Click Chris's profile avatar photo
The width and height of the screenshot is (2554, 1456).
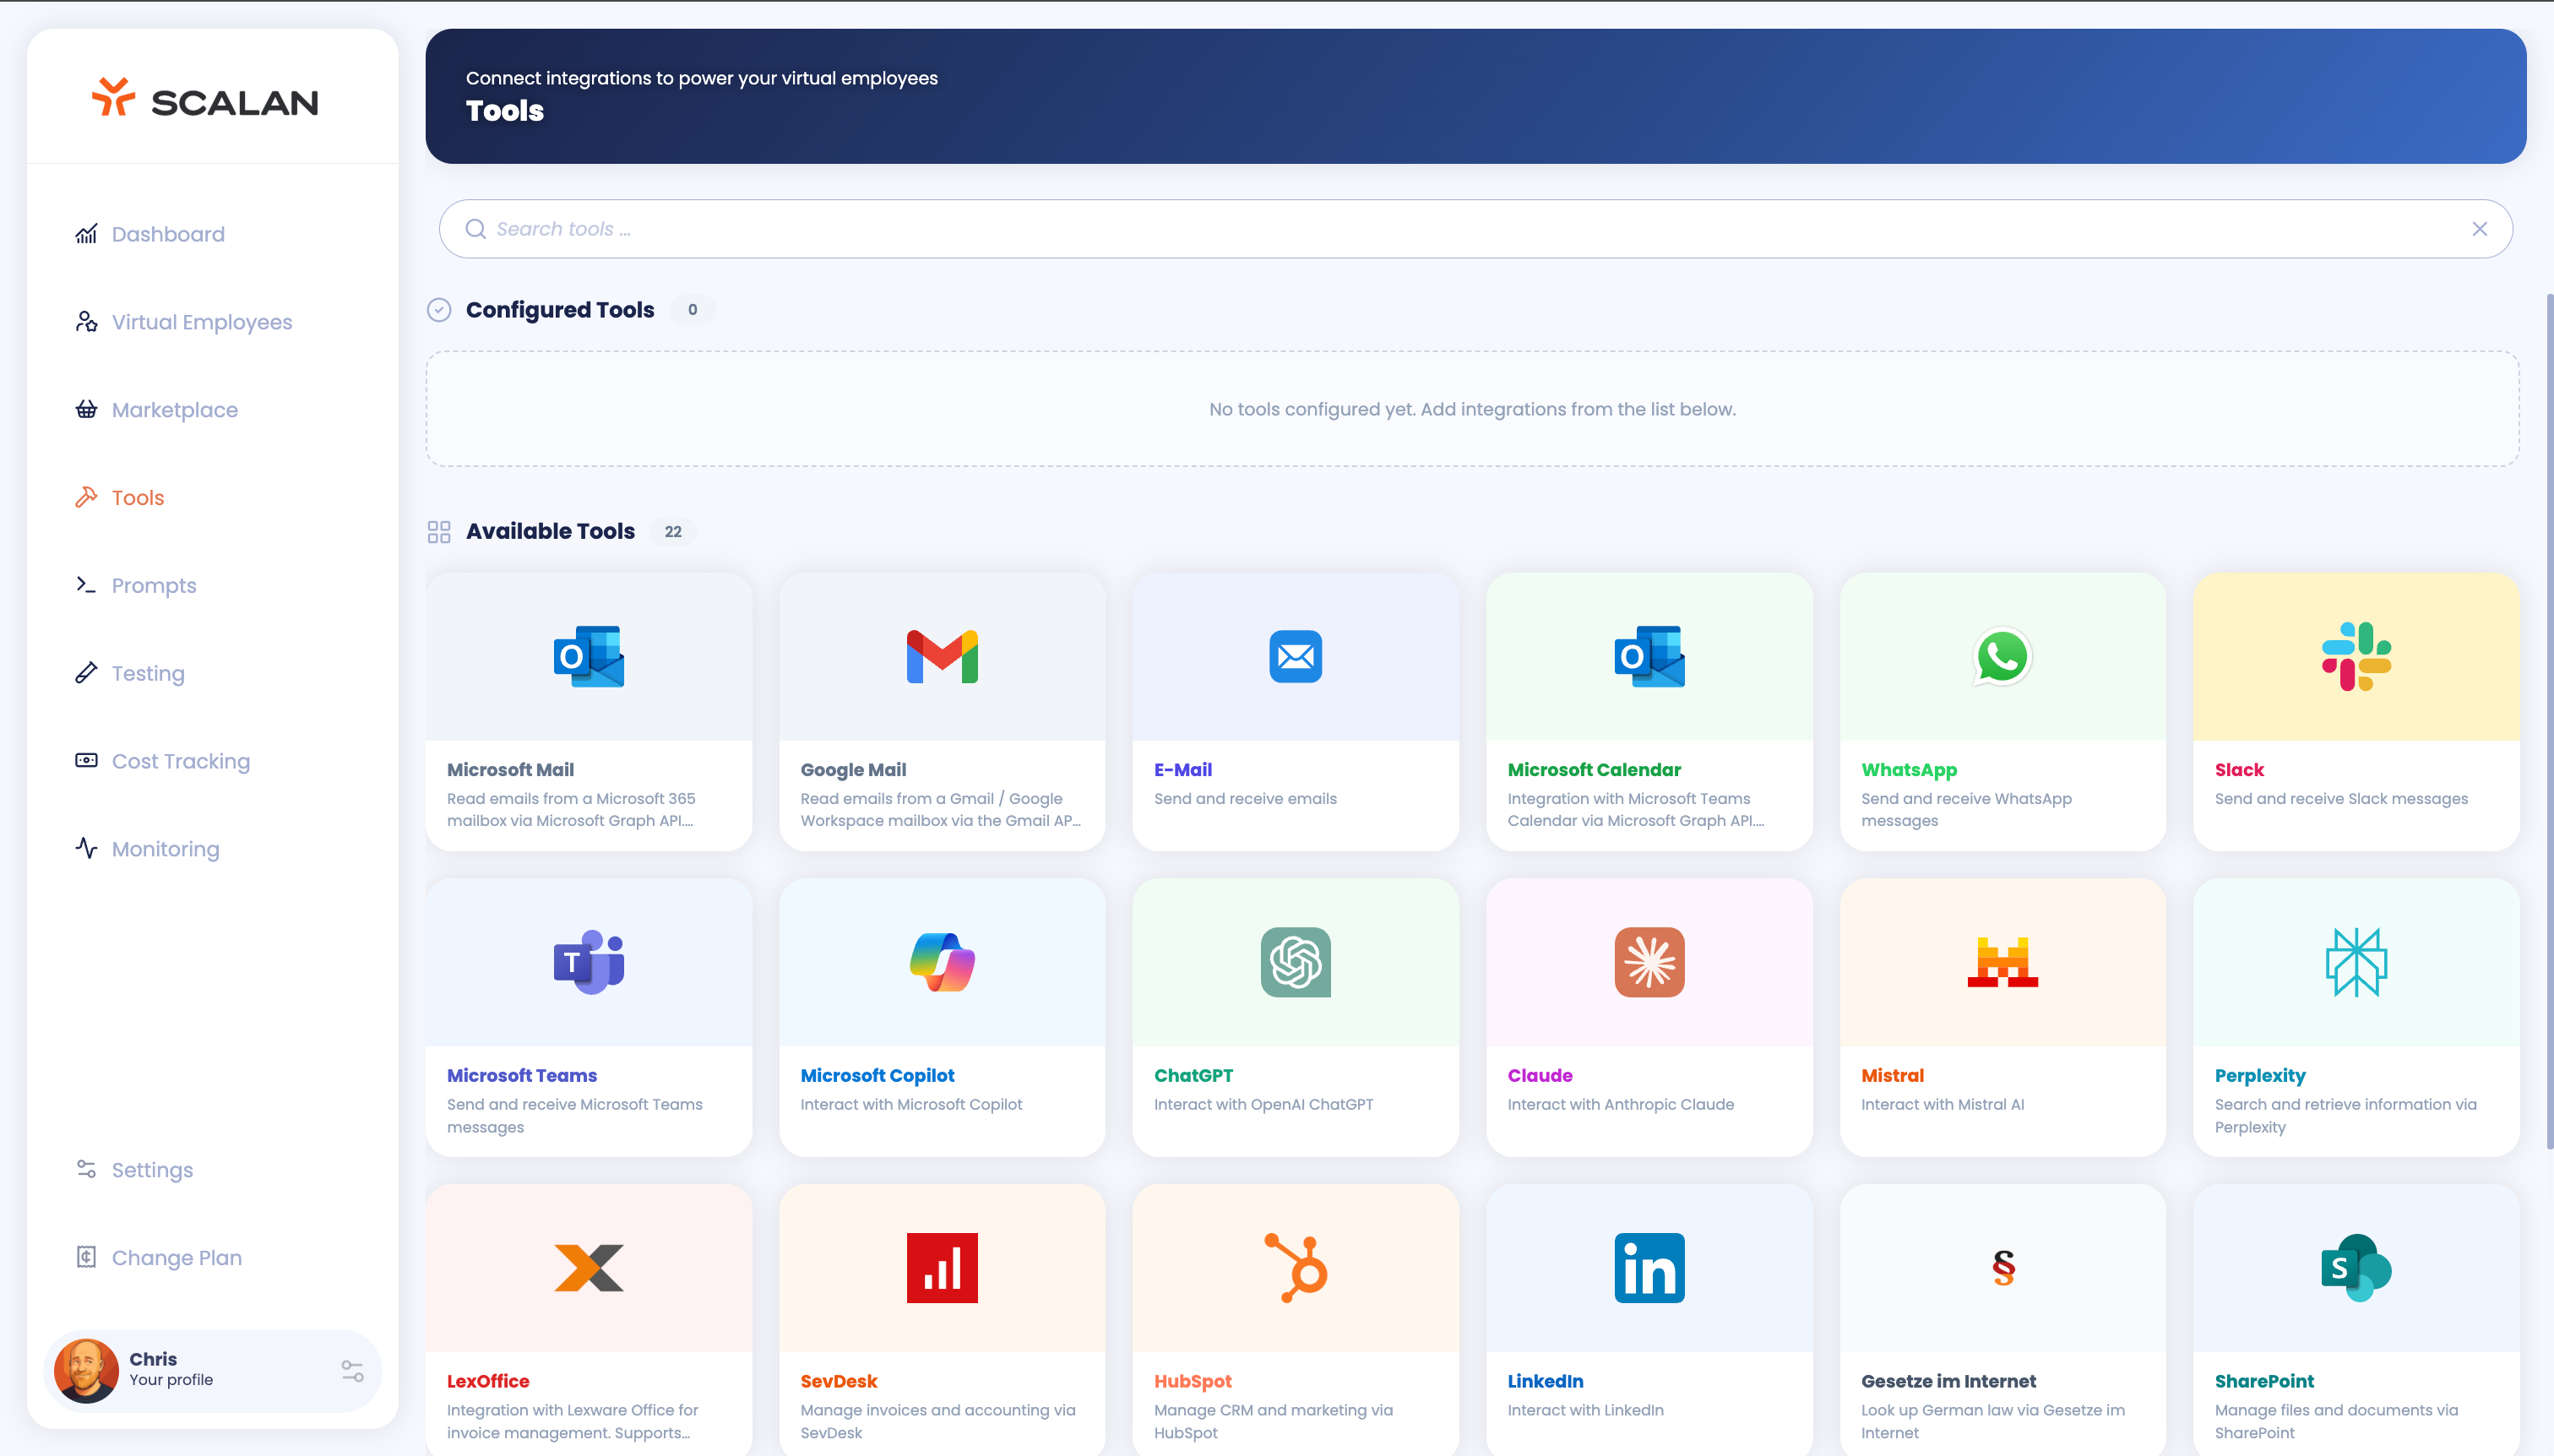click(86, 1370)
